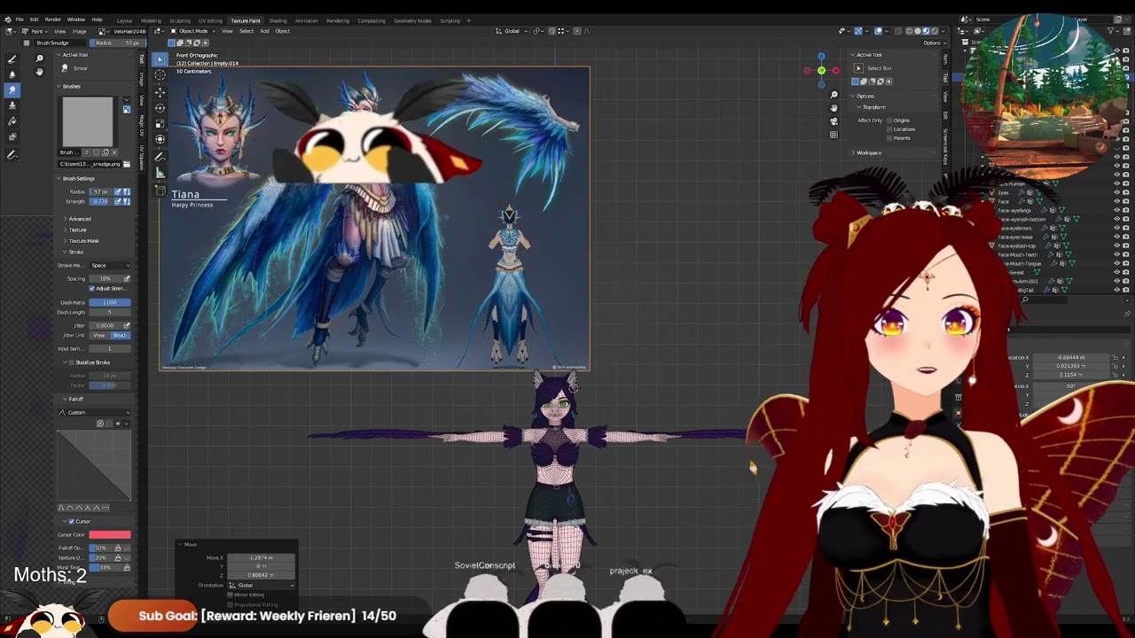This screenshot has height=638, width=1135.
Task: Hide Face-eyebrows object in outliner
Action: 1116,228
